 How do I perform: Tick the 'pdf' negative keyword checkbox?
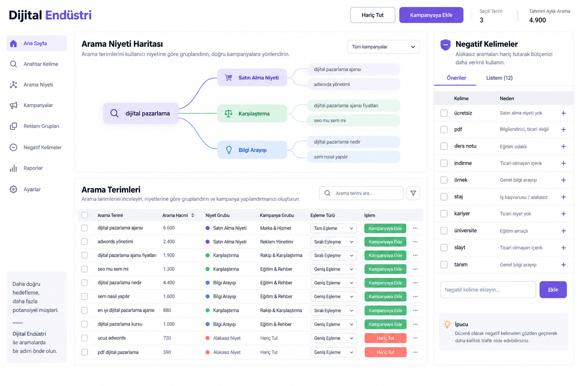click(x=444, y=129)
